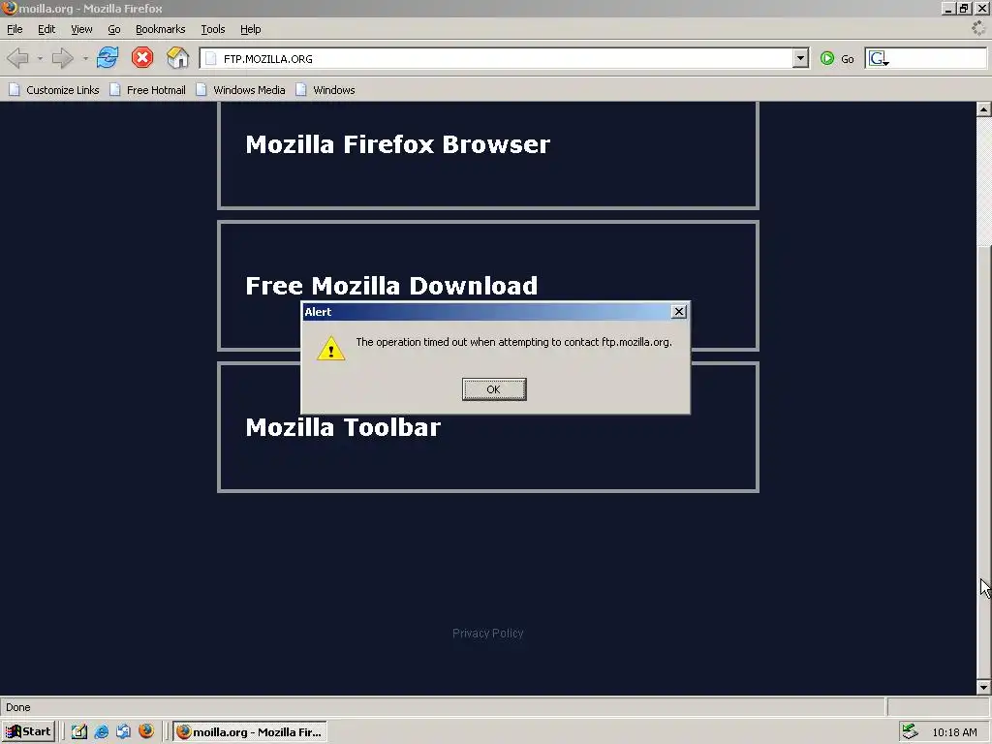
Task: Click the 10:18 AM clock
Action: [954, 732]
